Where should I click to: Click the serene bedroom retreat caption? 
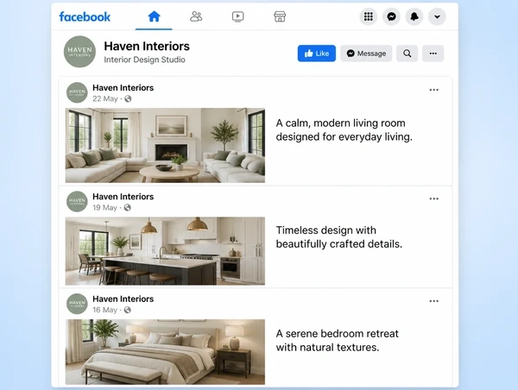(338, 341)
